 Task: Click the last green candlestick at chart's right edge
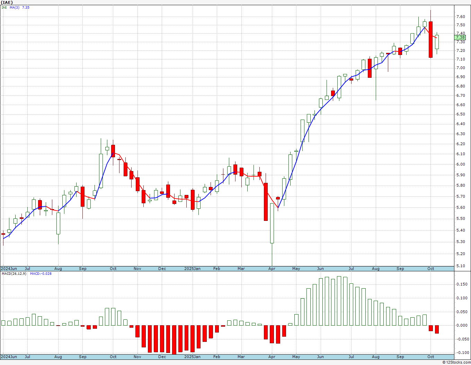click(x=437, y=42)
